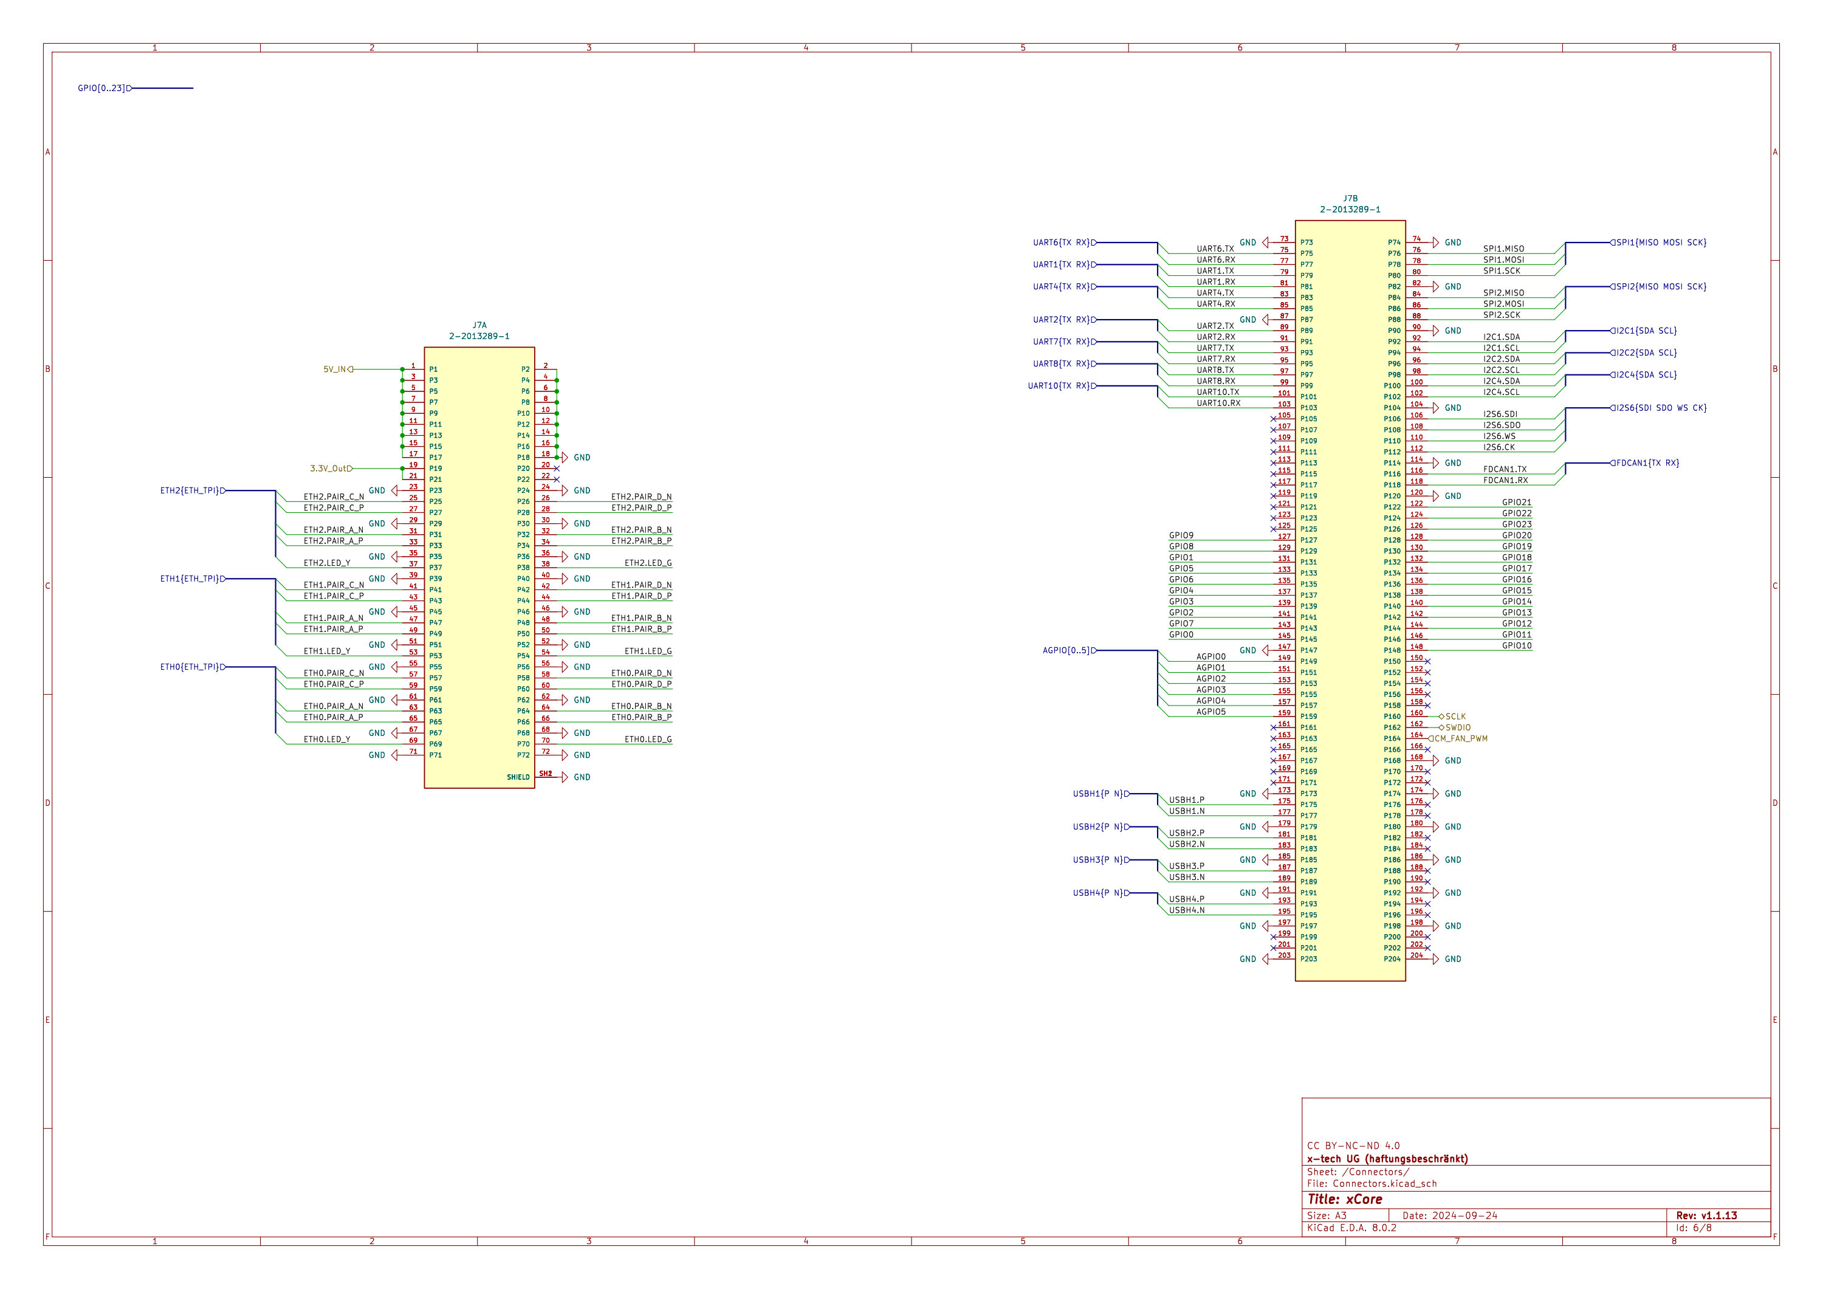Image resolution: width=1823 pixels, height=1289 pixels.
Task: Select the 2-2013289-1 value under J7A
Action: pyautogui.click(x=479, y=336)
